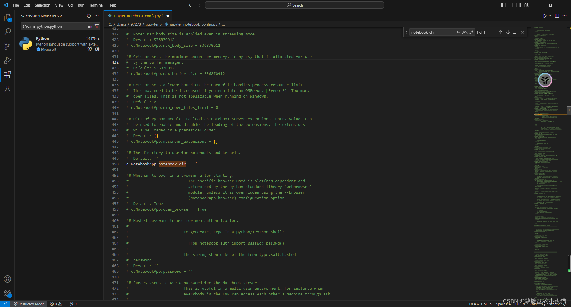Open the File menu
Image resolution: width=571 pixels, height=307 pixels.
click(x=16, y=5)
